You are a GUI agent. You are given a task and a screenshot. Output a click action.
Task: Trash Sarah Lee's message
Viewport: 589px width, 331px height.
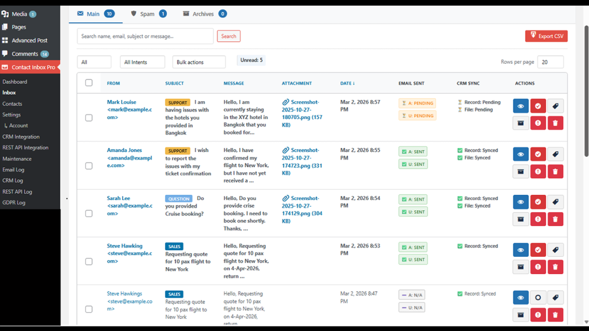pos(555,219)
